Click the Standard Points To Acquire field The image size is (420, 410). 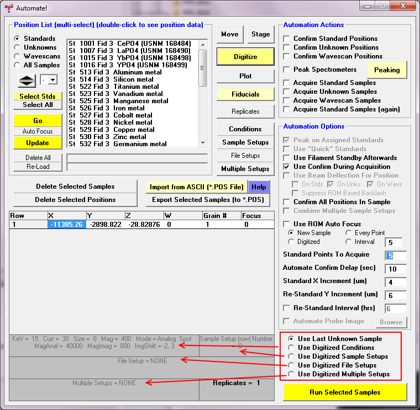click(x=395, y=255)
